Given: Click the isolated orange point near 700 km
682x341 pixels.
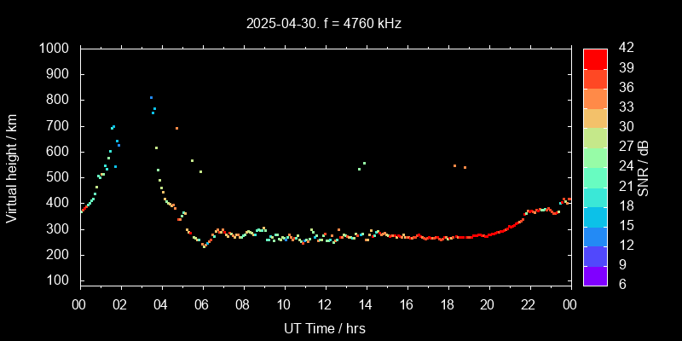Looking at the screenshot, I should (x=176, y=128).
